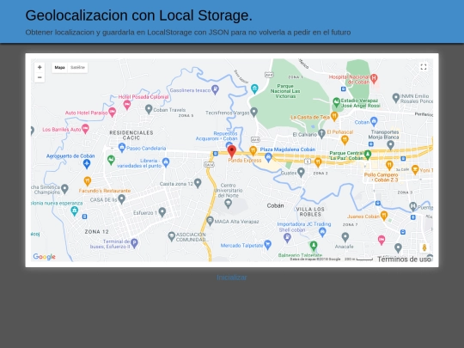Click Importadora JC Trading shopping pin
Screen dimensions: 464x348
(322, 232)
